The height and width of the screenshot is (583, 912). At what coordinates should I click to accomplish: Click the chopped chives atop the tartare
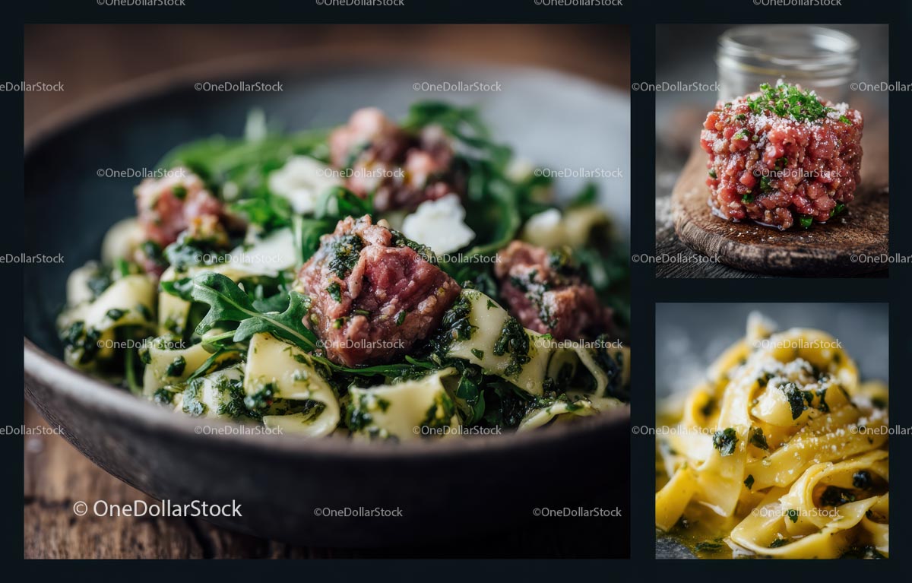pos(790,103)
